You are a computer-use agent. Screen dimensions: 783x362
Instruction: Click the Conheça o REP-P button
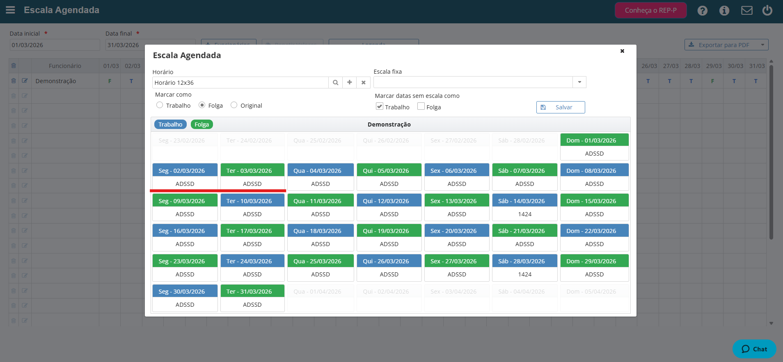pyautogui.click(x=651, y=10)
